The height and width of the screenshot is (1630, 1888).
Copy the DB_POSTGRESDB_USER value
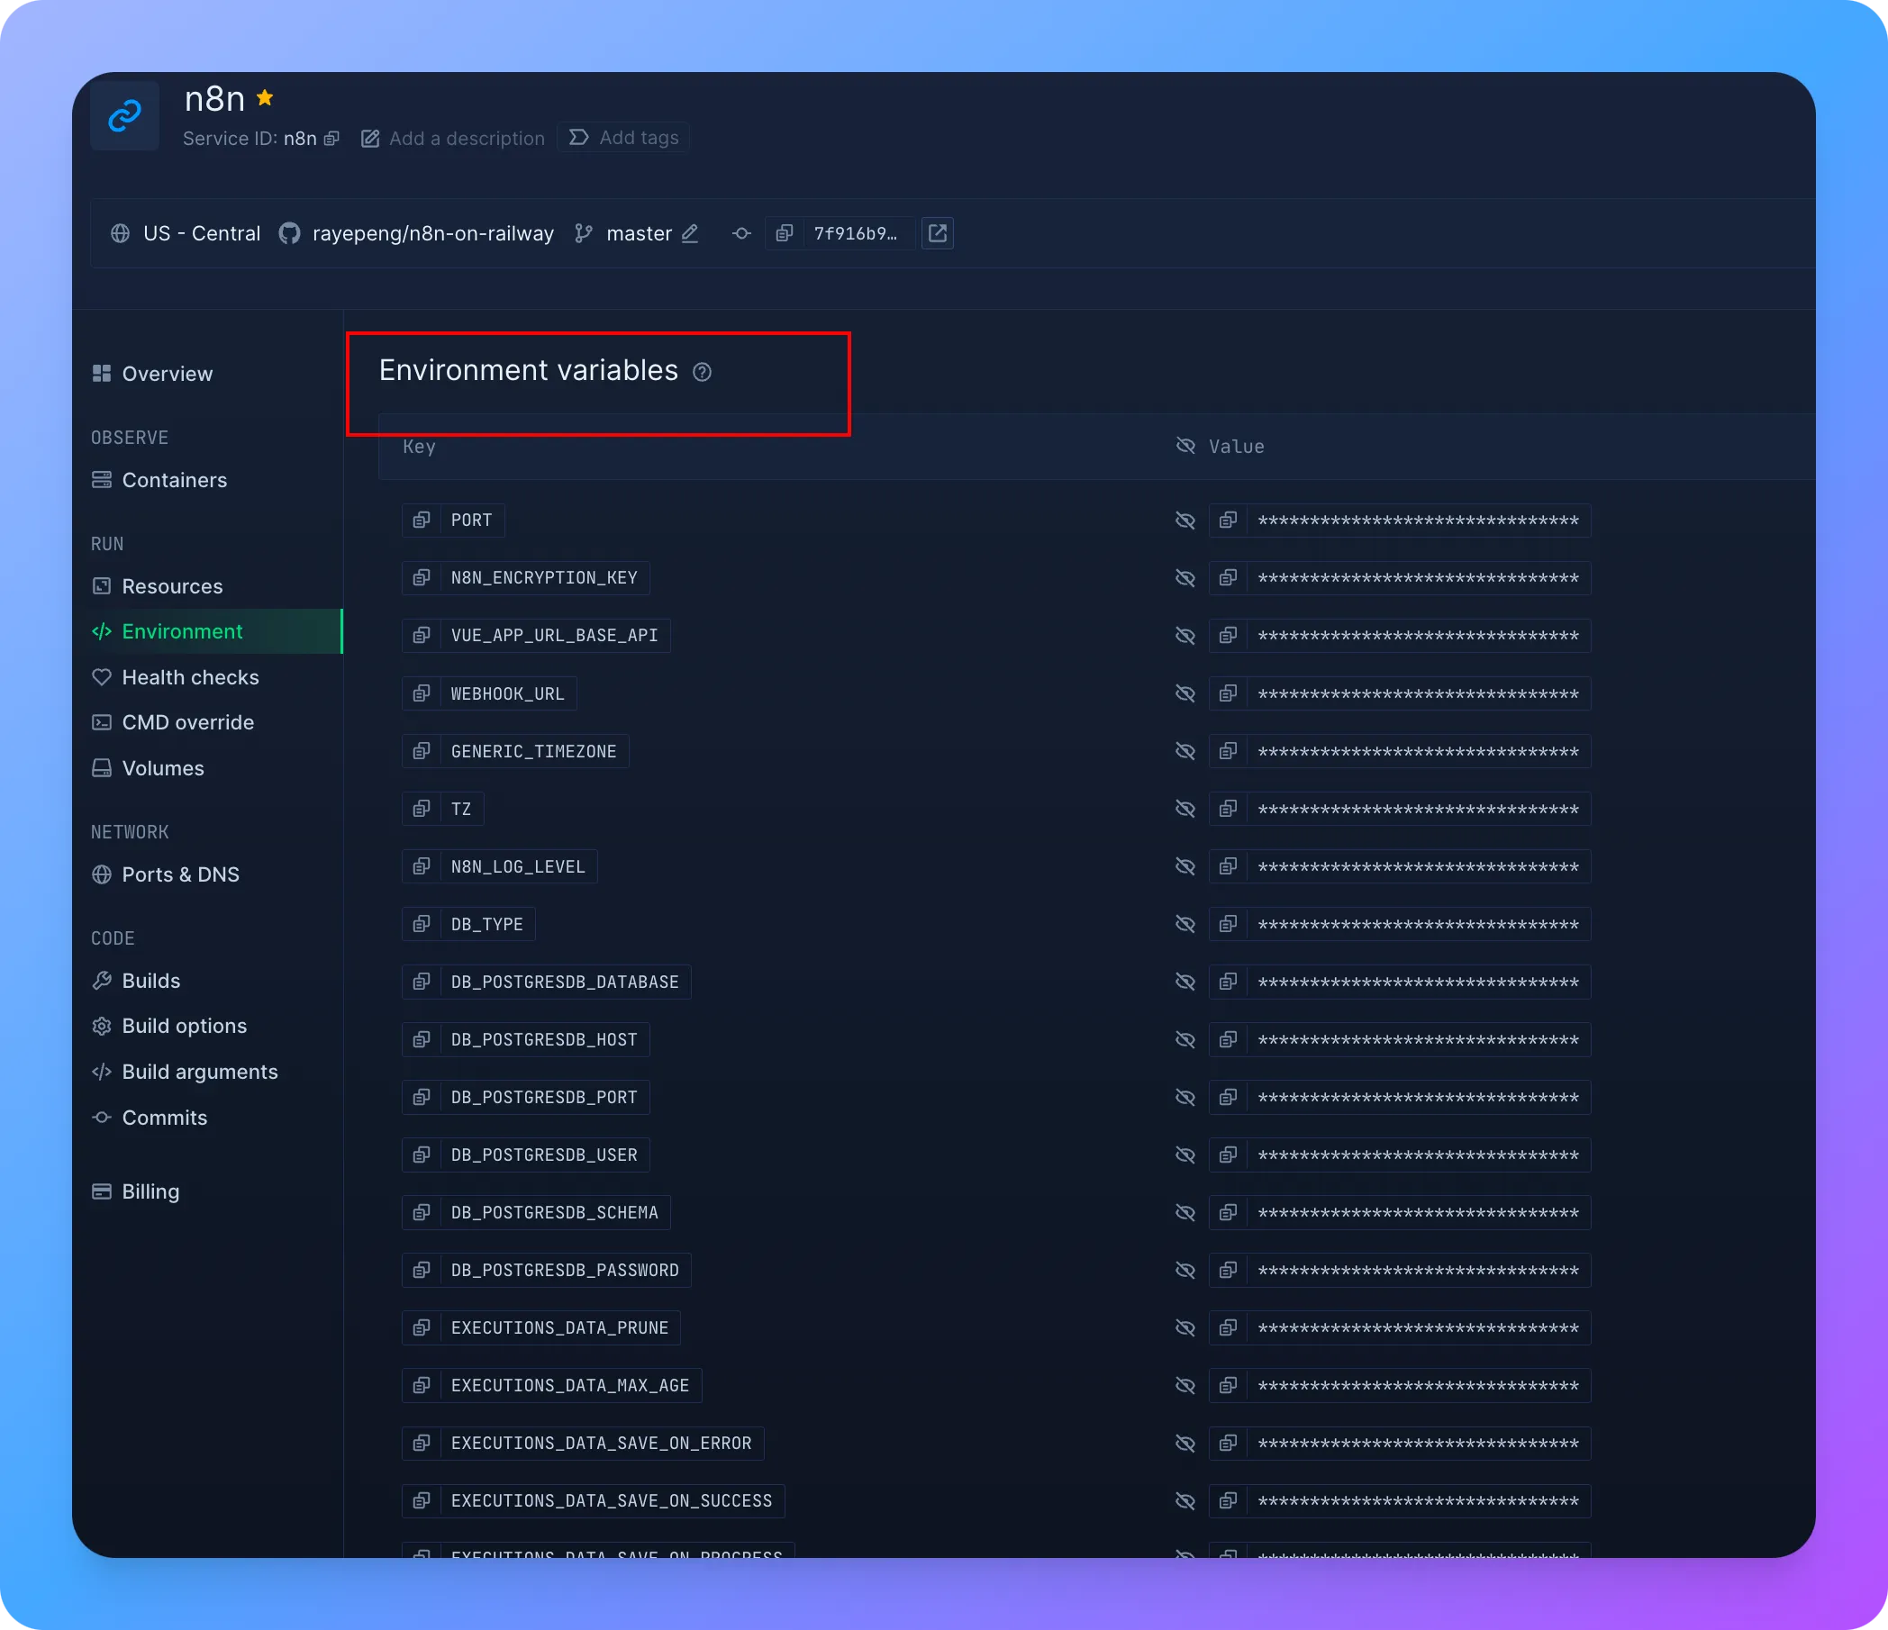(1229, 1155)
